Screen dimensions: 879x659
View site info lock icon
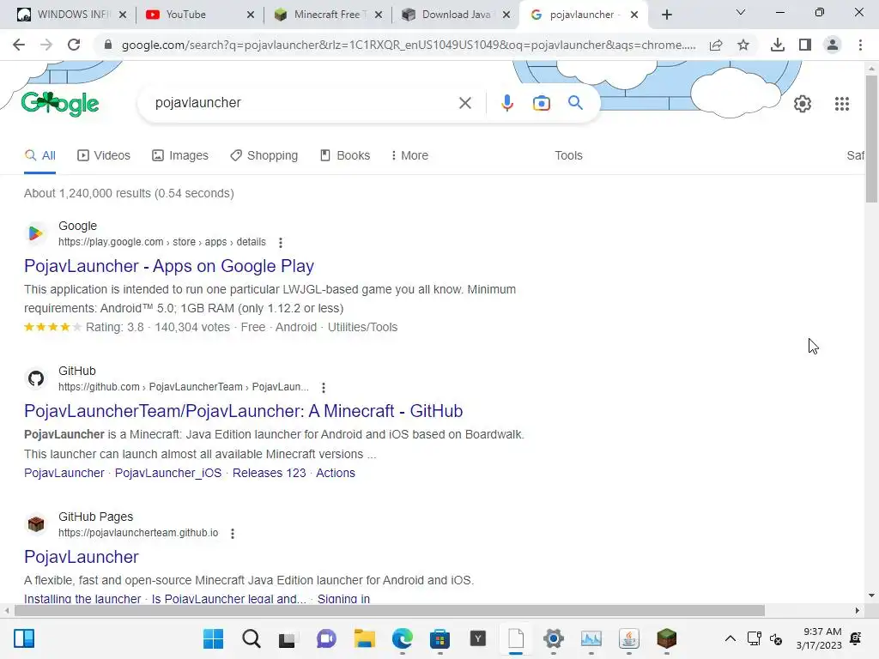click(108, 45)
